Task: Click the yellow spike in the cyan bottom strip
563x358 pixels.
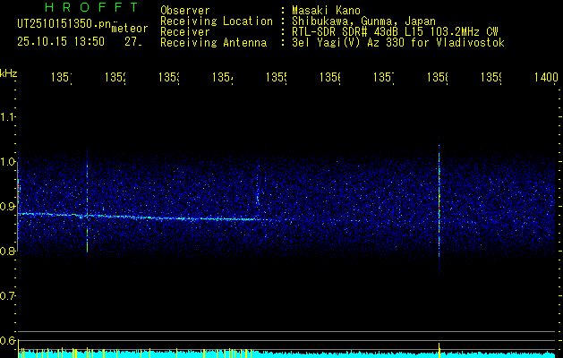Action: [439, 350]
